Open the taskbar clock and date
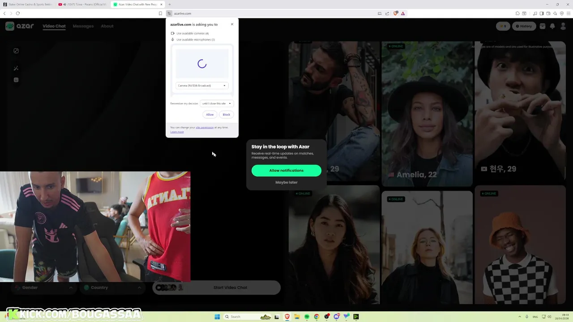The image size is (573, 322). click(x=563, y=317)
